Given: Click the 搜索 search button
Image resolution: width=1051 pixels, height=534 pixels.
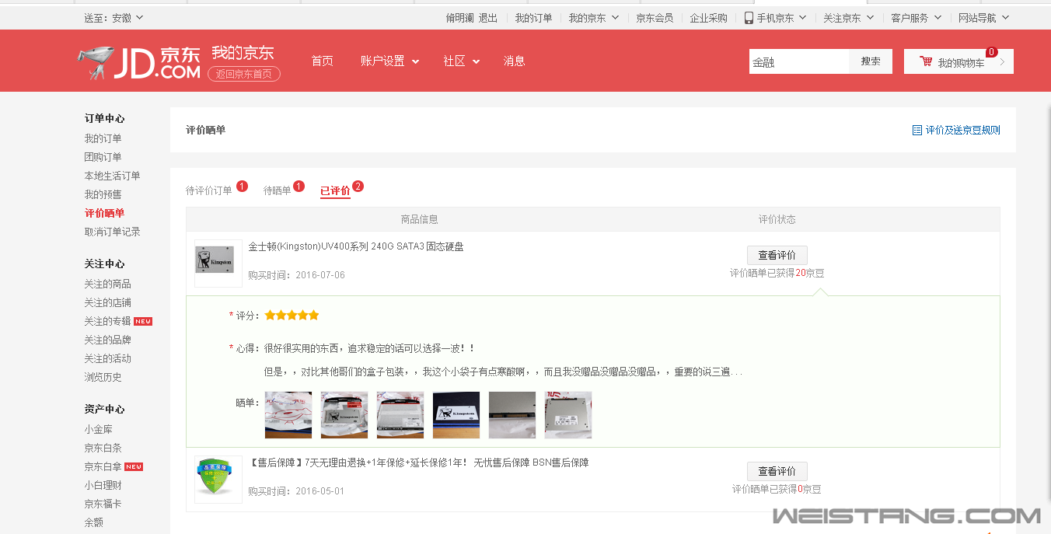Looking at the screenshot, I should [x=871, y=61].
